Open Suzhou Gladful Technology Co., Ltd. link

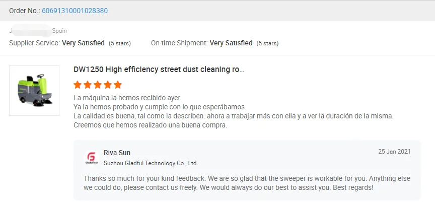pos(151,163)
